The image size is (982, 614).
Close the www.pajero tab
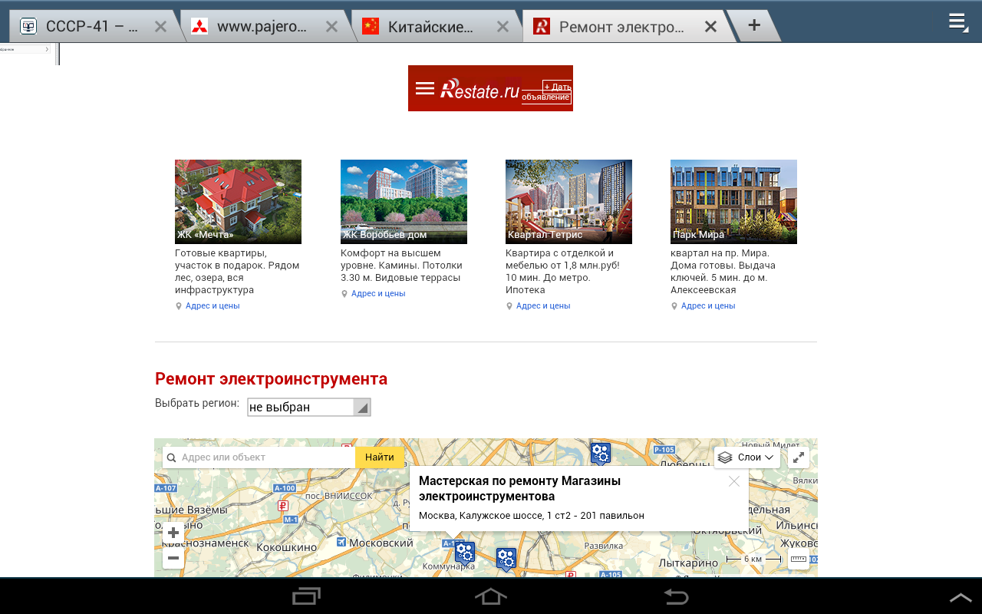point(331,27)
